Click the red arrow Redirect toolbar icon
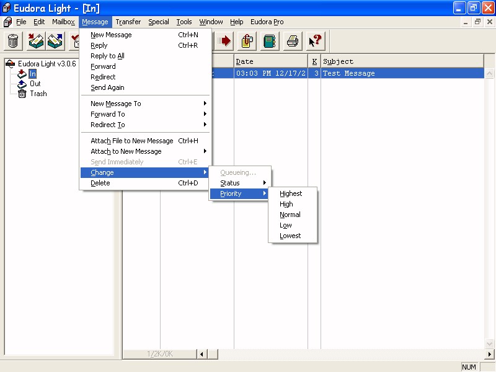This screenshot has height=372, width=496. click(x=224, y=41)
